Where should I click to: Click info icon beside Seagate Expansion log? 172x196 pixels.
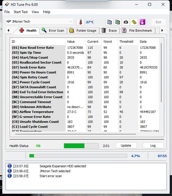[x=9, y=166]
